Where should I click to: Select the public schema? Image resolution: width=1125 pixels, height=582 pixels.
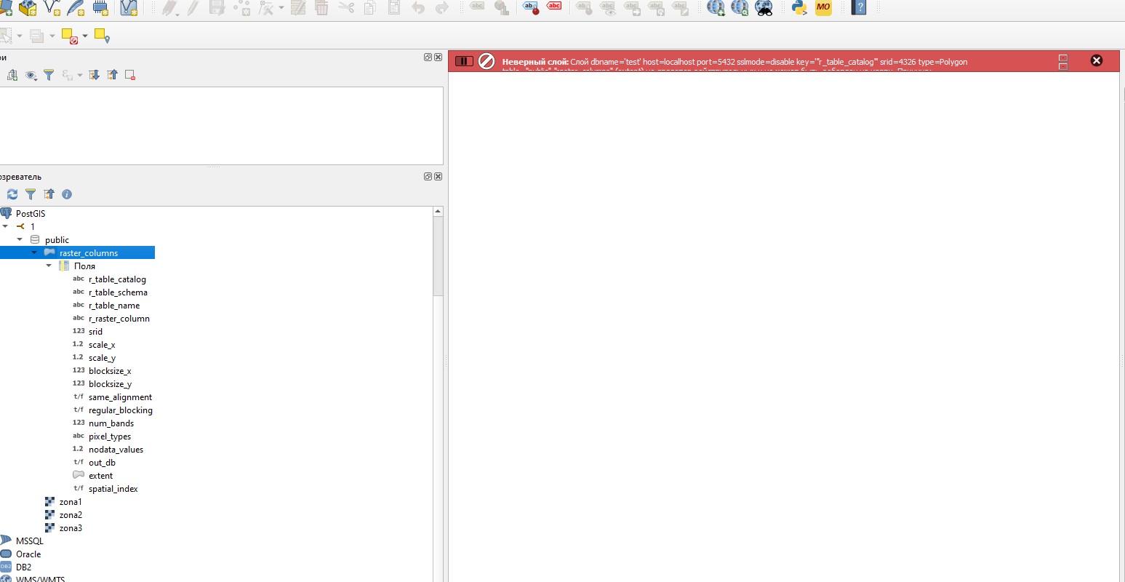click(57, 240)
